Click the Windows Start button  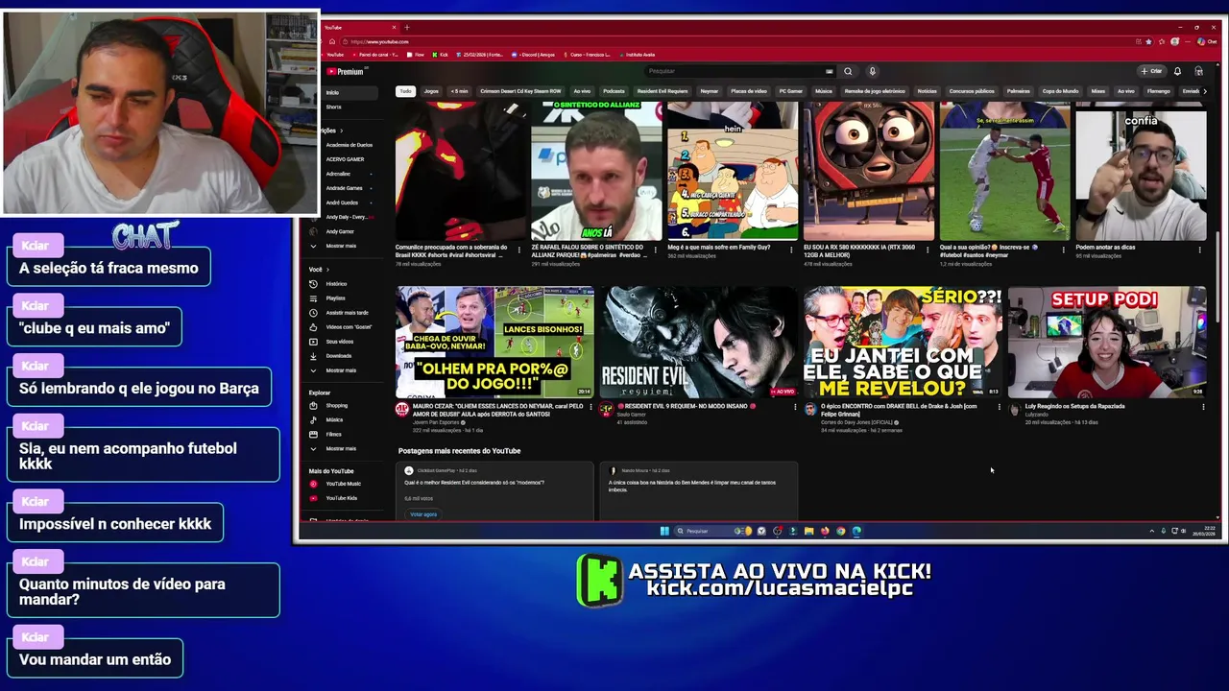point(664,531)
